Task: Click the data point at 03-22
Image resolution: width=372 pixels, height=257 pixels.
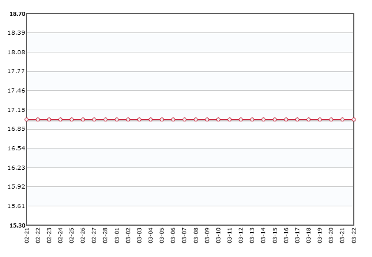Action: point(354,120)
